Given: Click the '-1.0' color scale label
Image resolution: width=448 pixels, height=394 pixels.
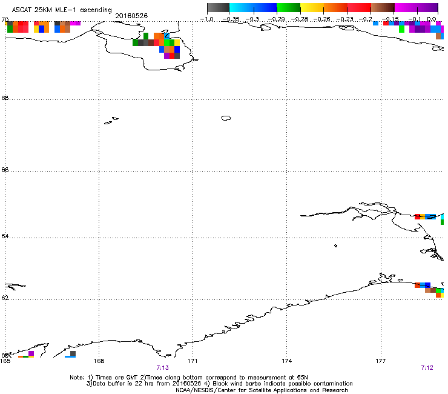Looking at the screenshot, I should [206, 19].
